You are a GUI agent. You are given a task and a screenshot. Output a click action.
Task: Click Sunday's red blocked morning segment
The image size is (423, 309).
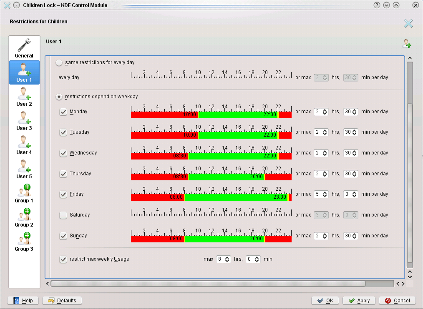click(158, 239)
